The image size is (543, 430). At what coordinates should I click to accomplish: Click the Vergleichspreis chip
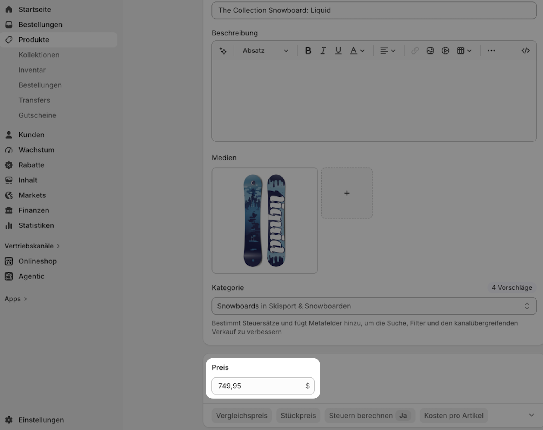click(242, 416)
